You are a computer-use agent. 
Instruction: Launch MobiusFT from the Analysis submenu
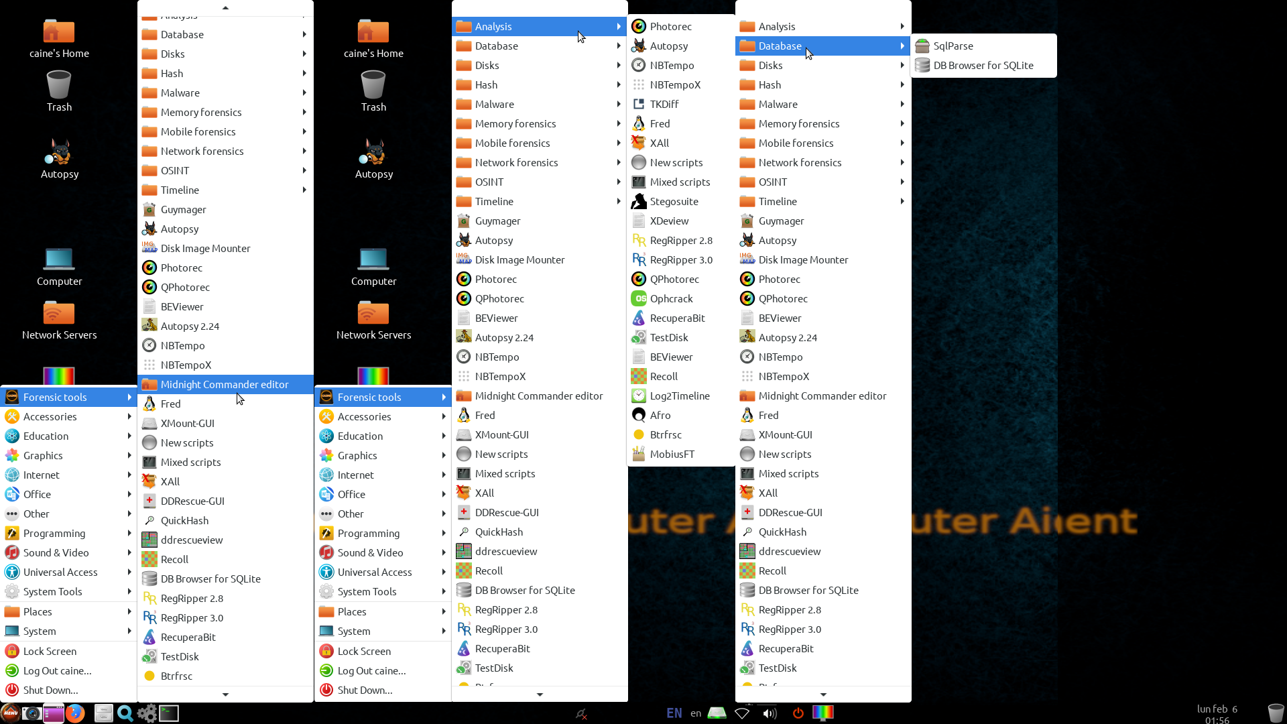pos(672,454)
